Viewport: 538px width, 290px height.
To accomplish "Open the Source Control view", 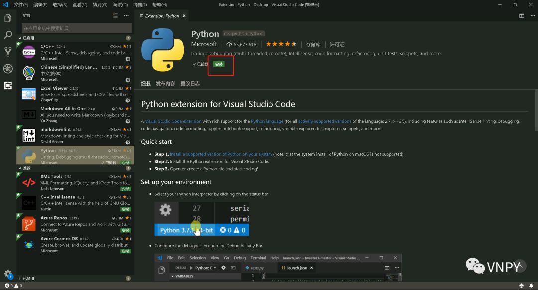I will [8, 52].
